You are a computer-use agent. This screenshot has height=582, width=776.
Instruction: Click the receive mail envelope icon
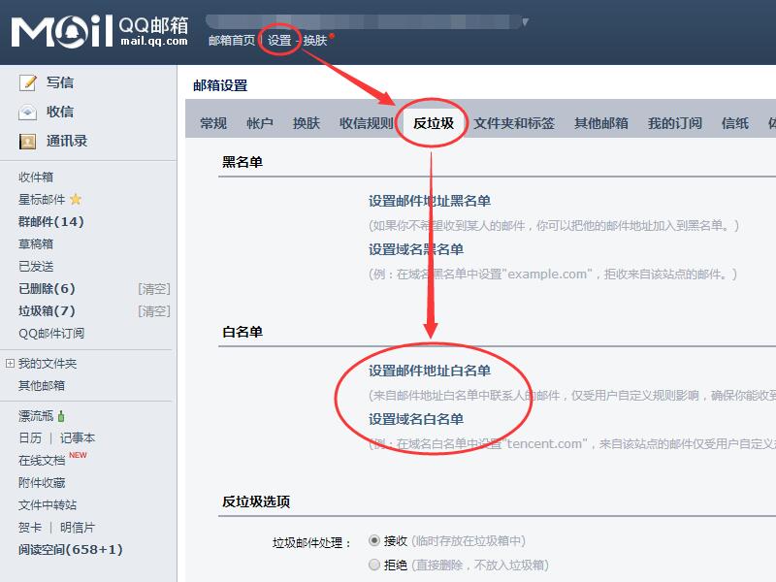28,112
